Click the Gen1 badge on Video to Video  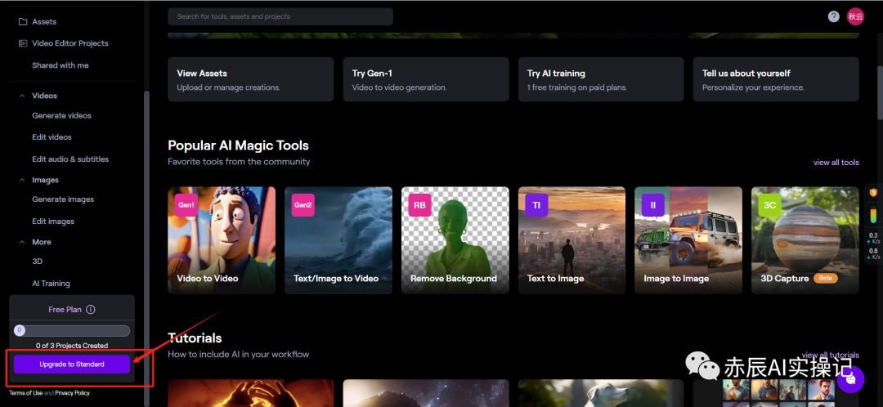tap(186, 205)
